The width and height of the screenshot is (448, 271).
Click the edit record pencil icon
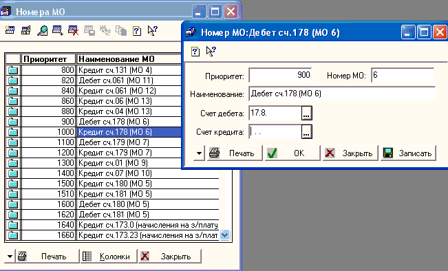pos(26,30)
